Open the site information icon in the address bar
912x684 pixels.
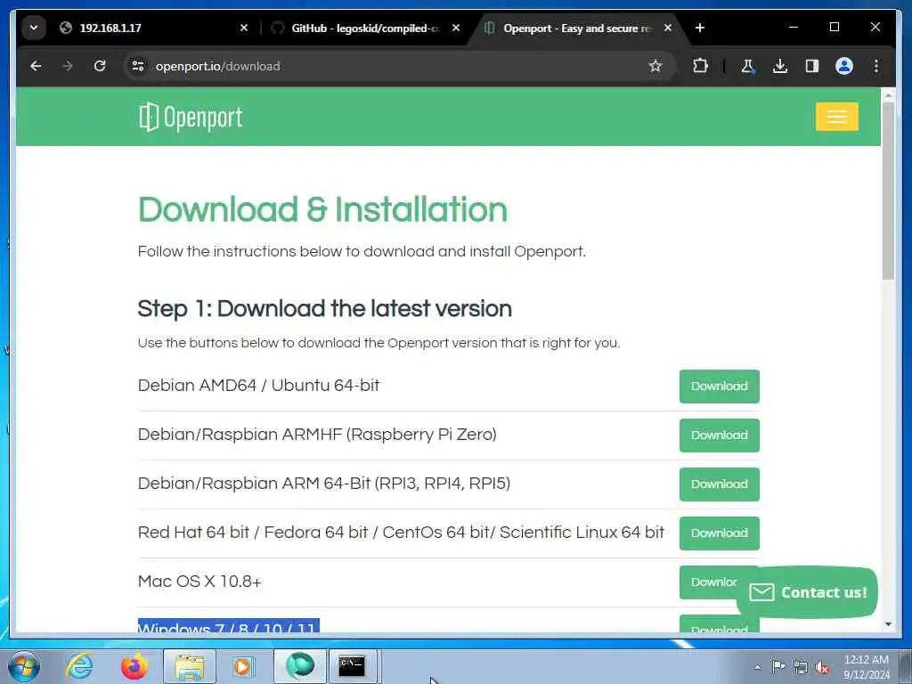138,66
